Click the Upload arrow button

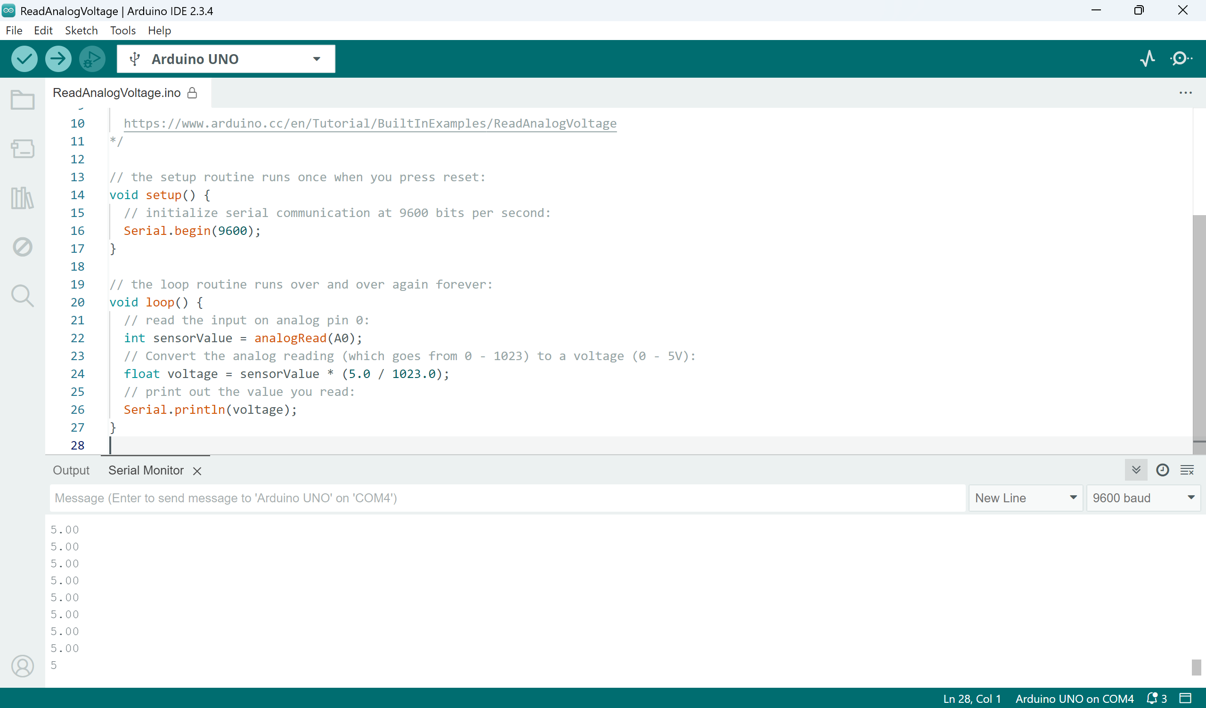[58, 59]
